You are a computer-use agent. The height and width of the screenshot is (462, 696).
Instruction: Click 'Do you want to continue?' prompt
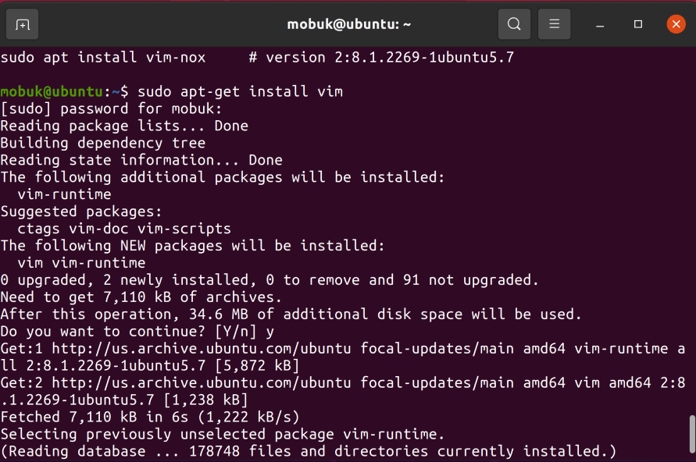137,332
